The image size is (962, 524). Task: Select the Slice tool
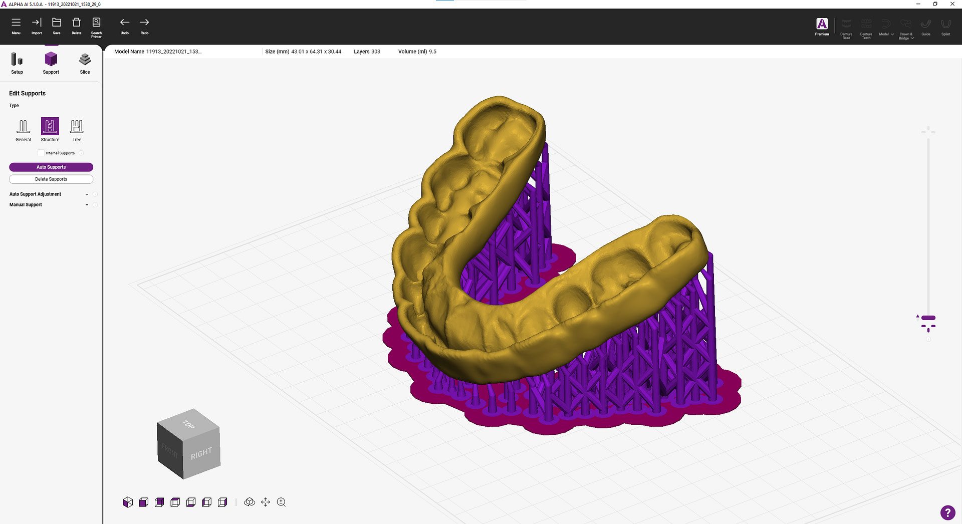(84, 63)
